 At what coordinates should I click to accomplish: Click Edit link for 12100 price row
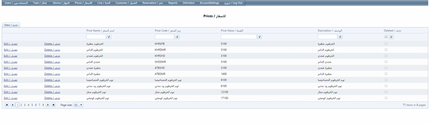pos(11,92)
